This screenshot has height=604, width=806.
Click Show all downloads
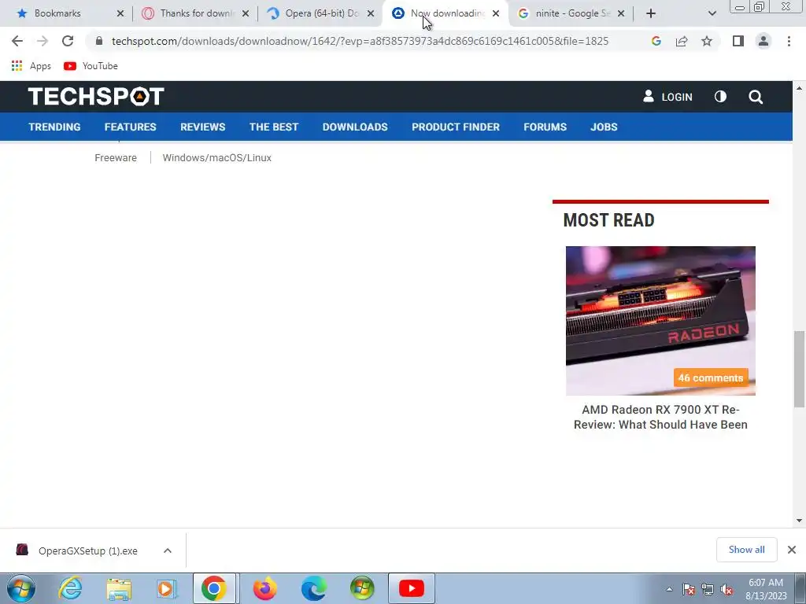coord(746,550)
